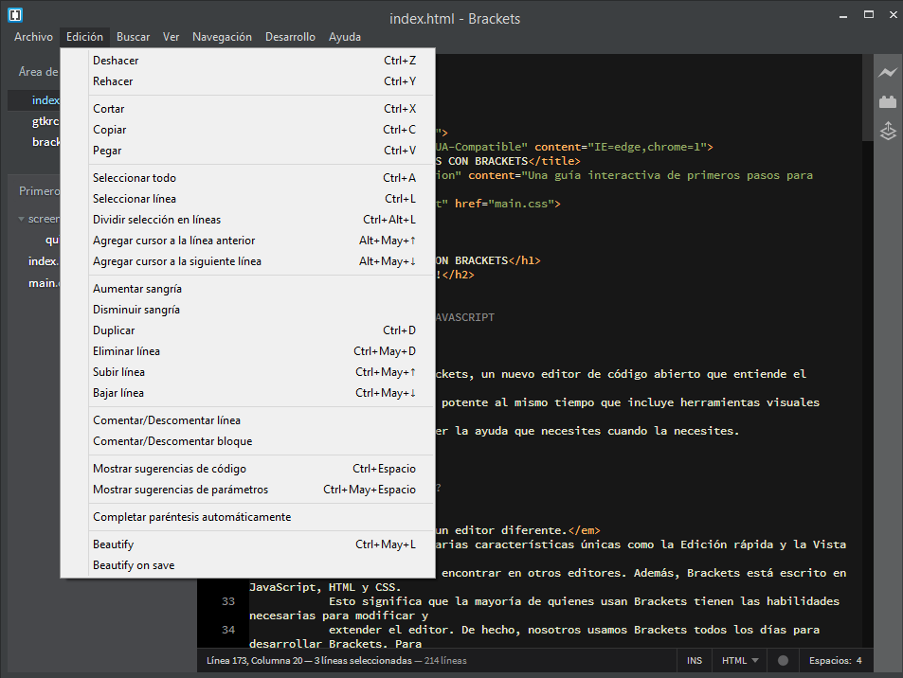Click line number 33 in gutter

228,601
